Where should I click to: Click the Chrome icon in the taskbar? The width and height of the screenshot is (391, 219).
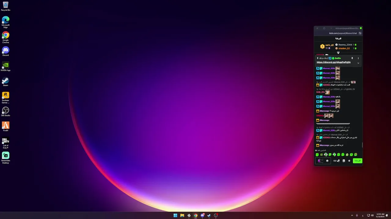pyautogui.click(x=195, y=215)
